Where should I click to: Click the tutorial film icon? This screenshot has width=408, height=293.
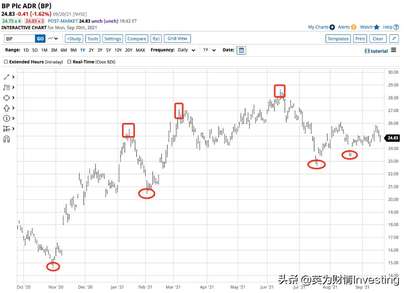click(367, 51)
